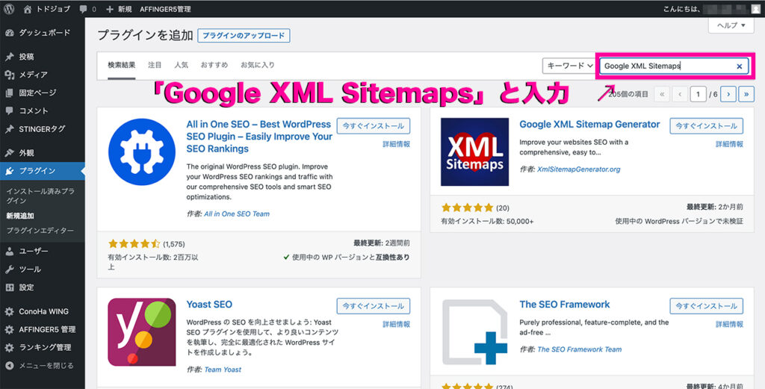
Task: Open Team Yoast author link
Action: pyautogui.click(x=223, y=370)
